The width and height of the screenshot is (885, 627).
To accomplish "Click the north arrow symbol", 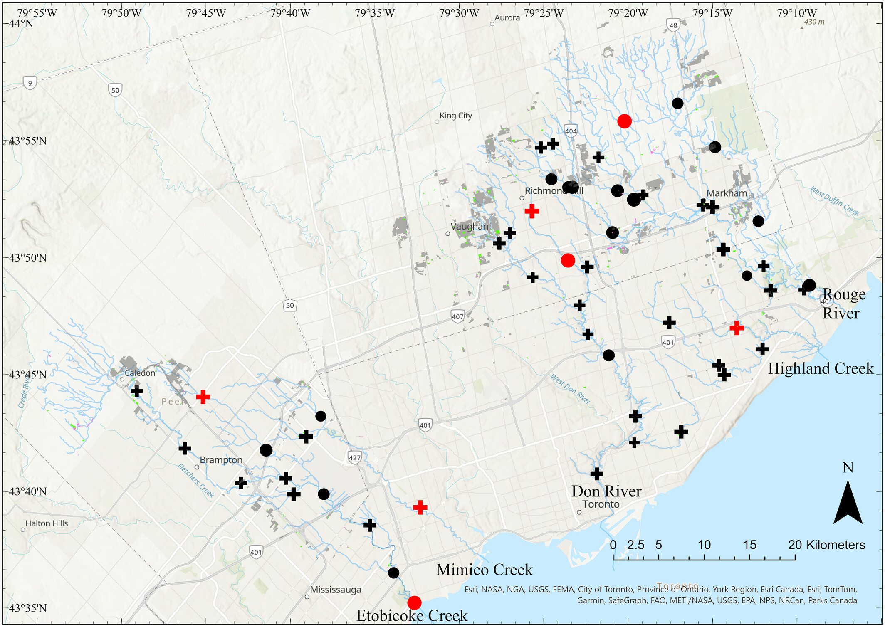I will [x=848, y=502].
